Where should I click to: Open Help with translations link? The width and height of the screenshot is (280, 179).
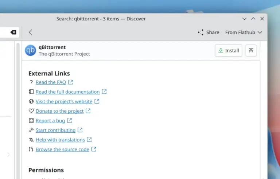60,140
